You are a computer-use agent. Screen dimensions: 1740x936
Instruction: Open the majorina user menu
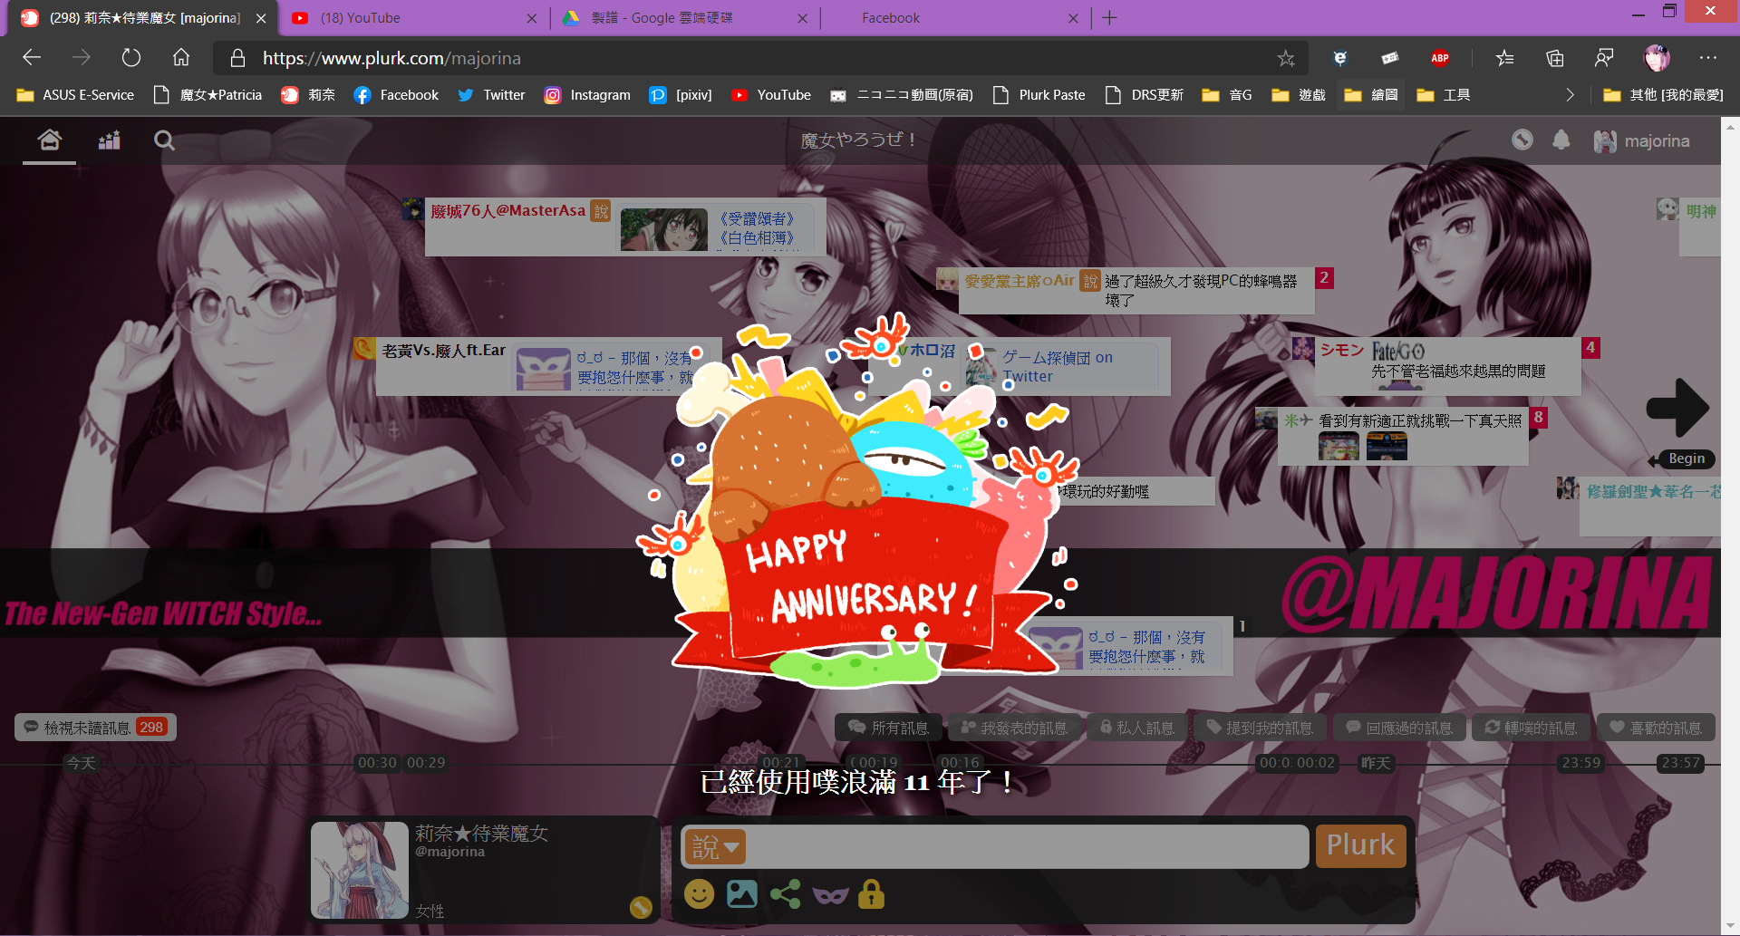(x=1642, y=140)
